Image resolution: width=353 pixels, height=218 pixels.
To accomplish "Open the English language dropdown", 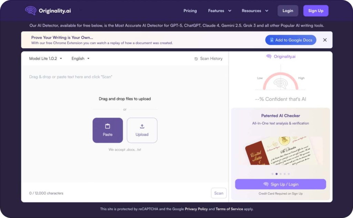I will click(80, 58).
